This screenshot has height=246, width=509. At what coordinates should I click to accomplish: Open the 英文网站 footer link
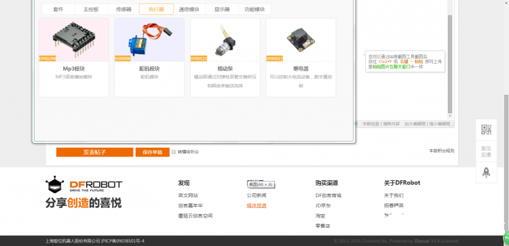[x=188, y=195]
